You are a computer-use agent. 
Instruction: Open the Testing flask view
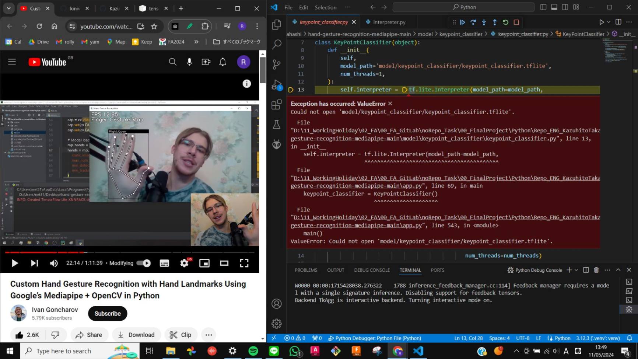click(276, 125)
